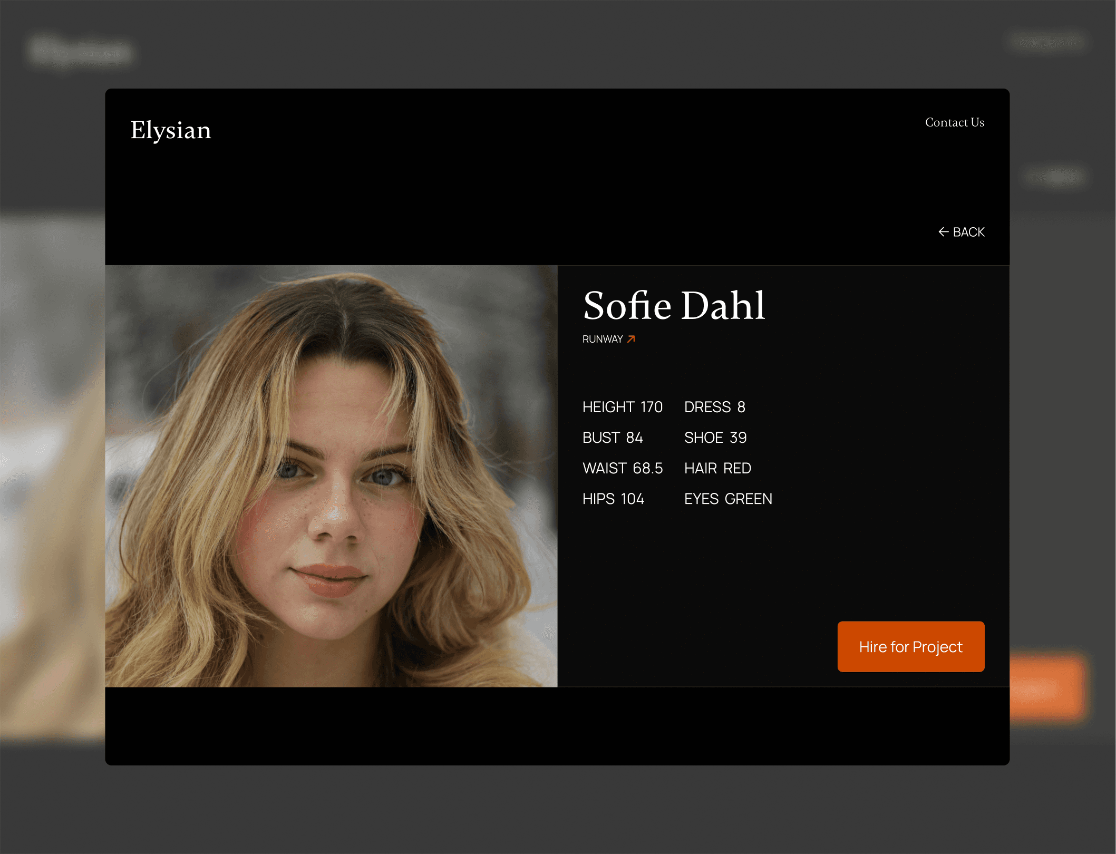Click the HEIGHT 170 measurement
Screen dimensions: 1116x854
pos(622,407)
